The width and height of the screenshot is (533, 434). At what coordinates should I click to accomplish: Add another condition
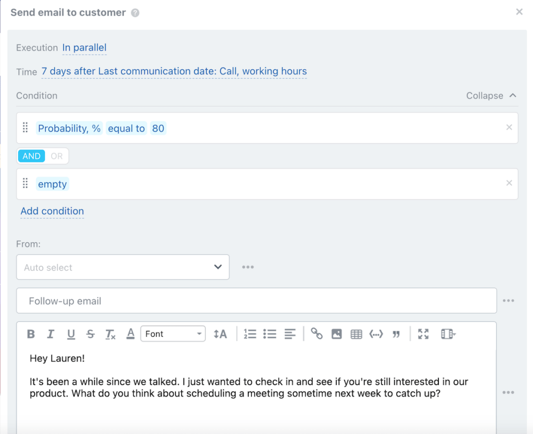52,211
